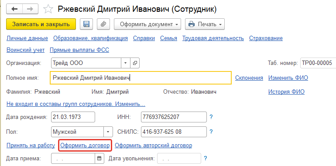Add employee card to favorites with star

tap(48, 9)
